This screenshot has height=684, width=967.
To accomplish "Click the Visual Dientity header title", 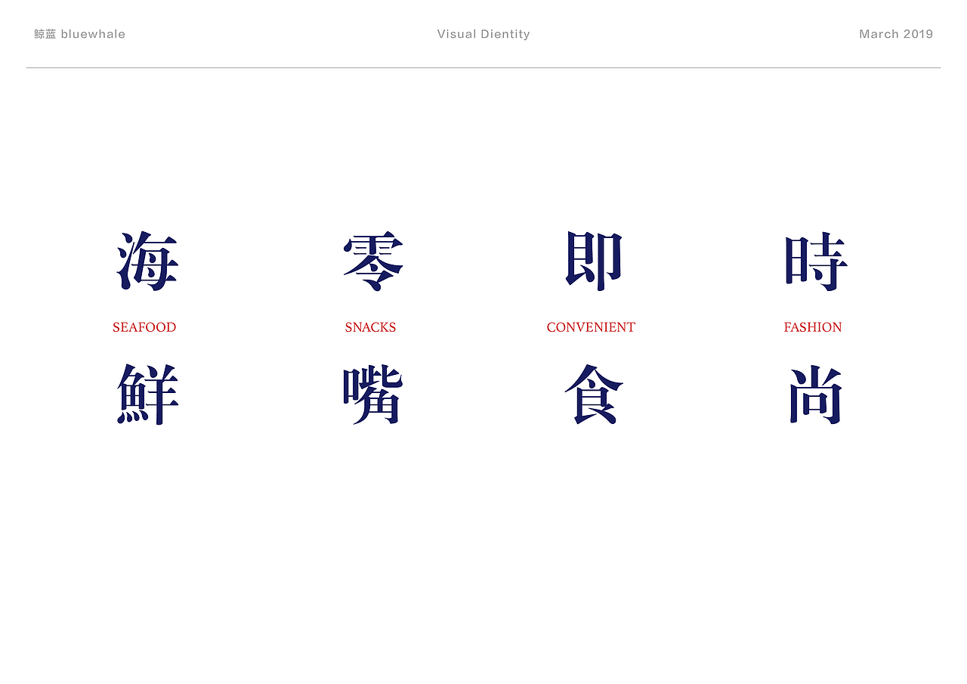I will click(x=483, y=33).
